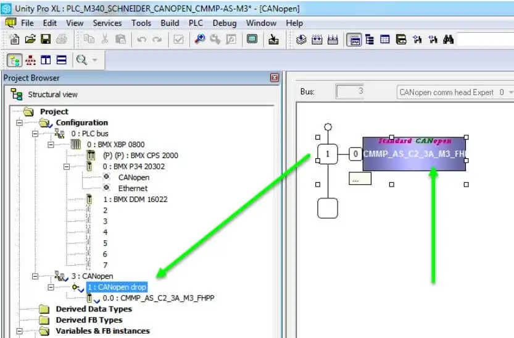Click the 0 connection point box of device
Viewport: 514px width, 338px height.
(x=355, y=154)
